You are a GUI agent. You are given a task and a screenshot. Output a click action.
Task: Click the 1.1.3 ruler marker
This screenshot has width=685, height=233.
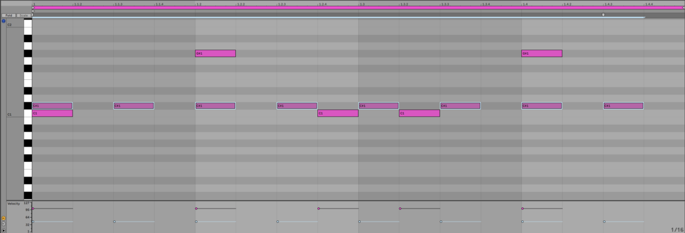[118, 4]
